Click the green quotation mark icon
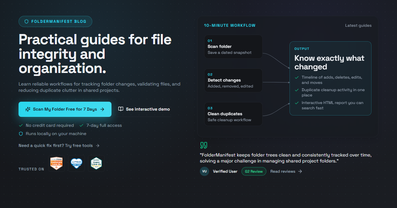The width and height of the screenshot is (397, 208). pos(204,145)
